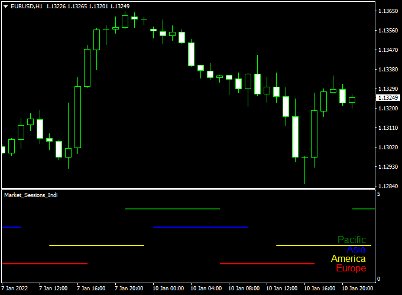Click the 1.13380 price scale label
402x295 pixels.
[388, 70]
